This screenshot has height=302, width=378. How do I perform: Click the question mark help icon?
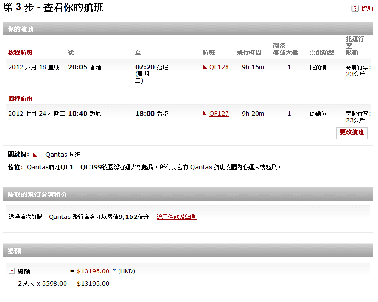(355, 9)
